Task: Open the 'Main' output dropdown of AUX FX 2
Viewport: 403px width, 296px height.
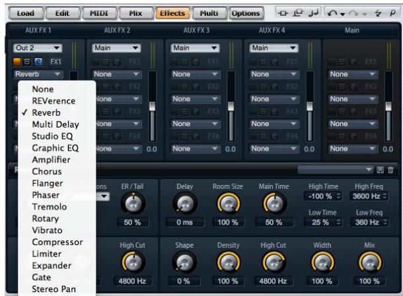Action: [x=116, y=48]
